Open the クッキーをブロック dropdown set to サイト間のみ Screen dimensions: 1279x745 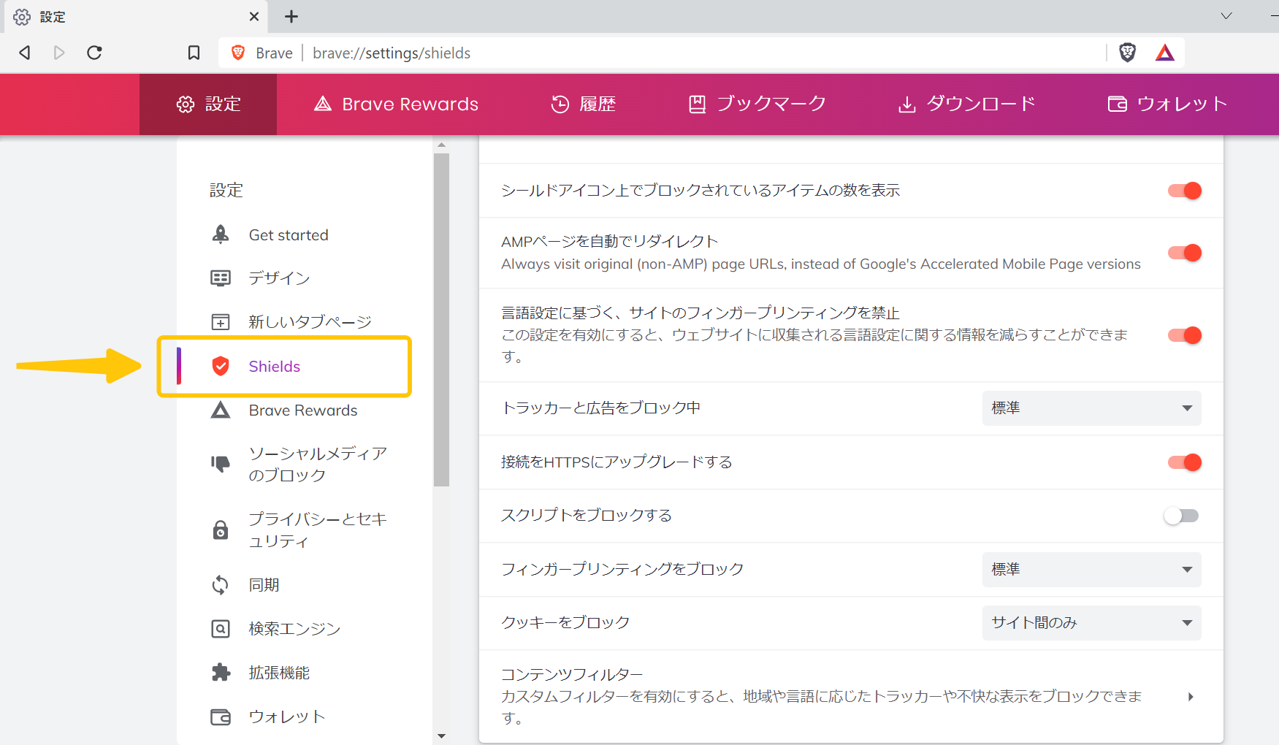click(x=1091, y=623)
